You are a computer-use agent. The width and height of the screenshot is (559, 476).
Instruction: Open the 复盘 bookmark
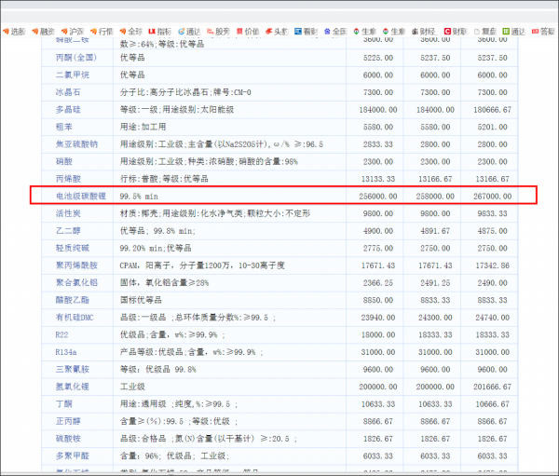tap(485, 32)
